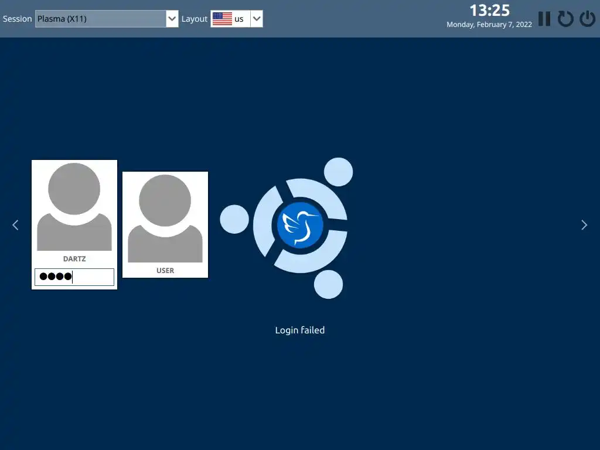This screenshot has width=600, height=450.
Task: Expand the keyboard Layout dropdown arrow
Action: [257, 19]
